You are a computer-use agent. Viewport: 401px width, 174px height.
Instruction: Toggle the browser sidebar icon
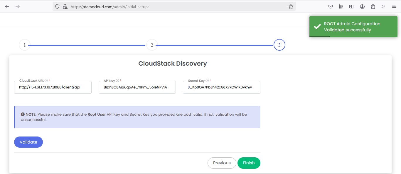[352, 6]
